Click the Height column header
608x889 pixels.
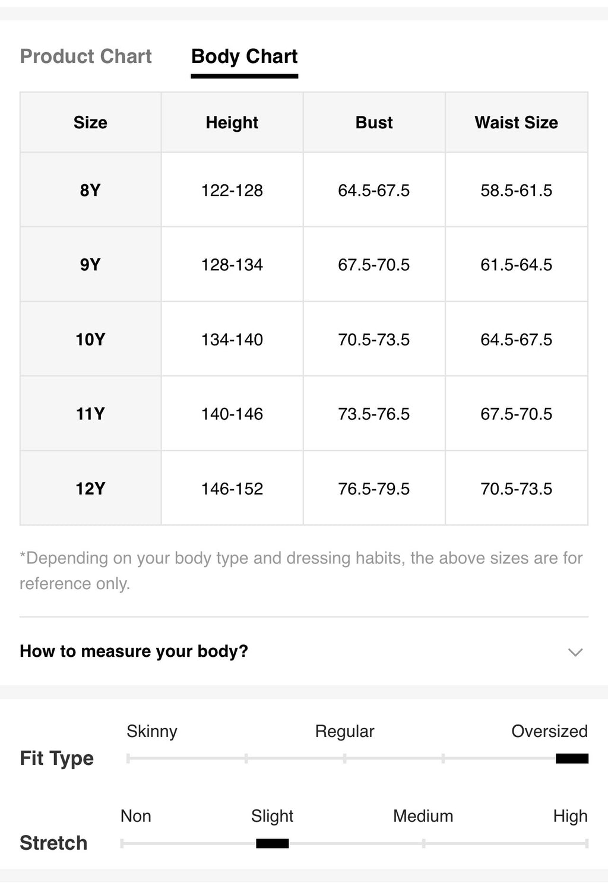(x=232, y=122)
